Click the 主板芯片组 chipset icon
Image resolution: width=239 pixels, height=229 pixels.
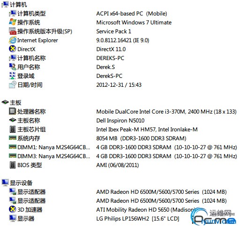[x=13, y=129]
